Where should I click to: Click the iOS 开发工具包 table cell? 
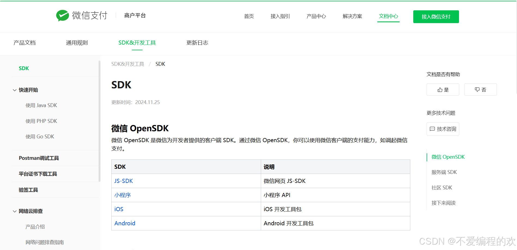click(x=335, y=209)
